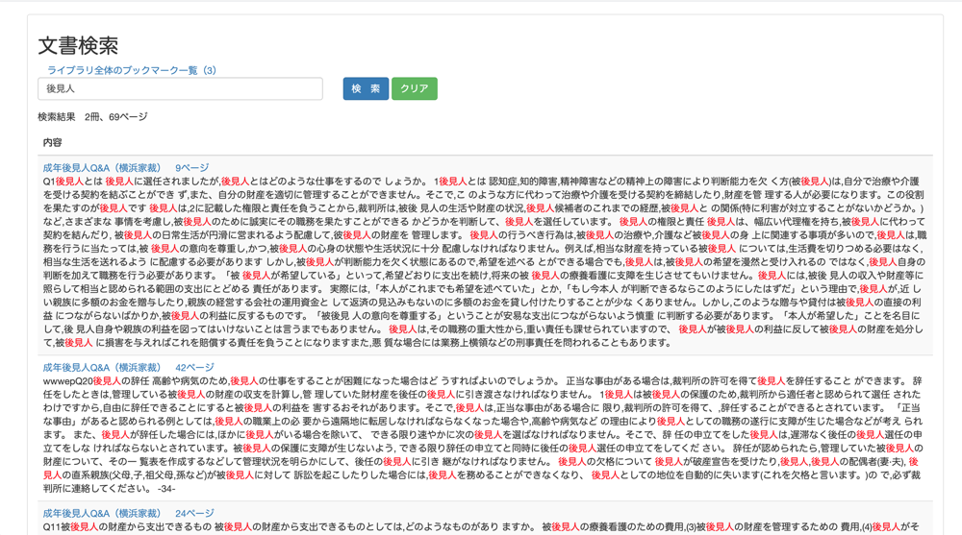Click the Q11 text starting the third result

click(51, 527)
